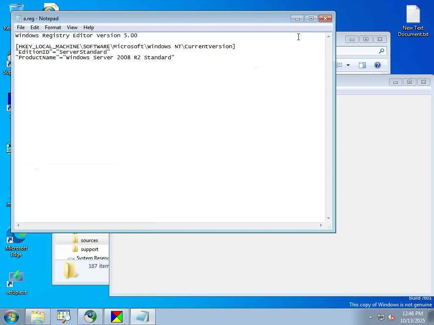Viewport: 434px width, 325px height.
Task: Minimize the rear Explorer window behind Notepad
Action: tap(352, 39)
